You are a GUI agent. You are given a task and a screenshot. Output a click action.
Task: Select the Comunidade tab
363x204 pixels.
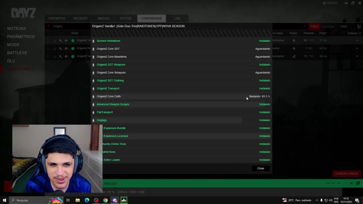click(151, 18)
